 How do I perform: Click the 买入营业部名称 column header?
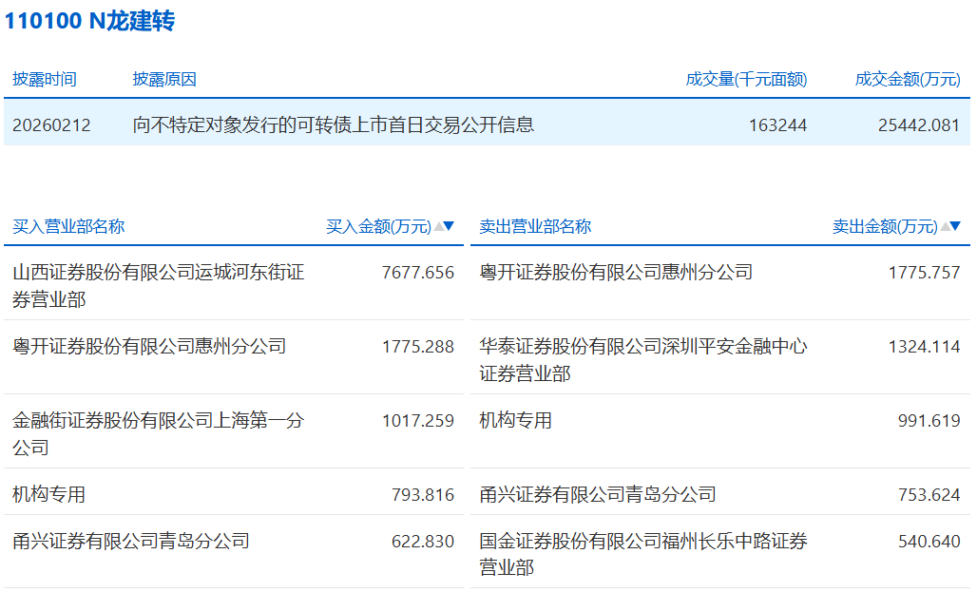[x=68, y=227]
